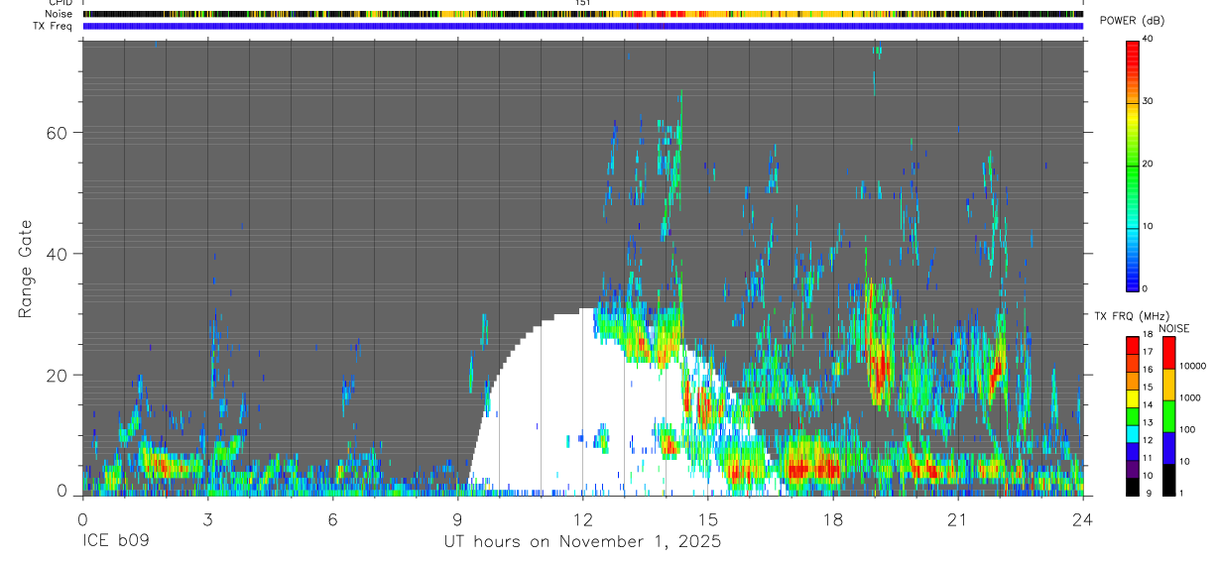1218x562 pixels.
Task: Click the 10000 noise scale label
Action: 1194,366
